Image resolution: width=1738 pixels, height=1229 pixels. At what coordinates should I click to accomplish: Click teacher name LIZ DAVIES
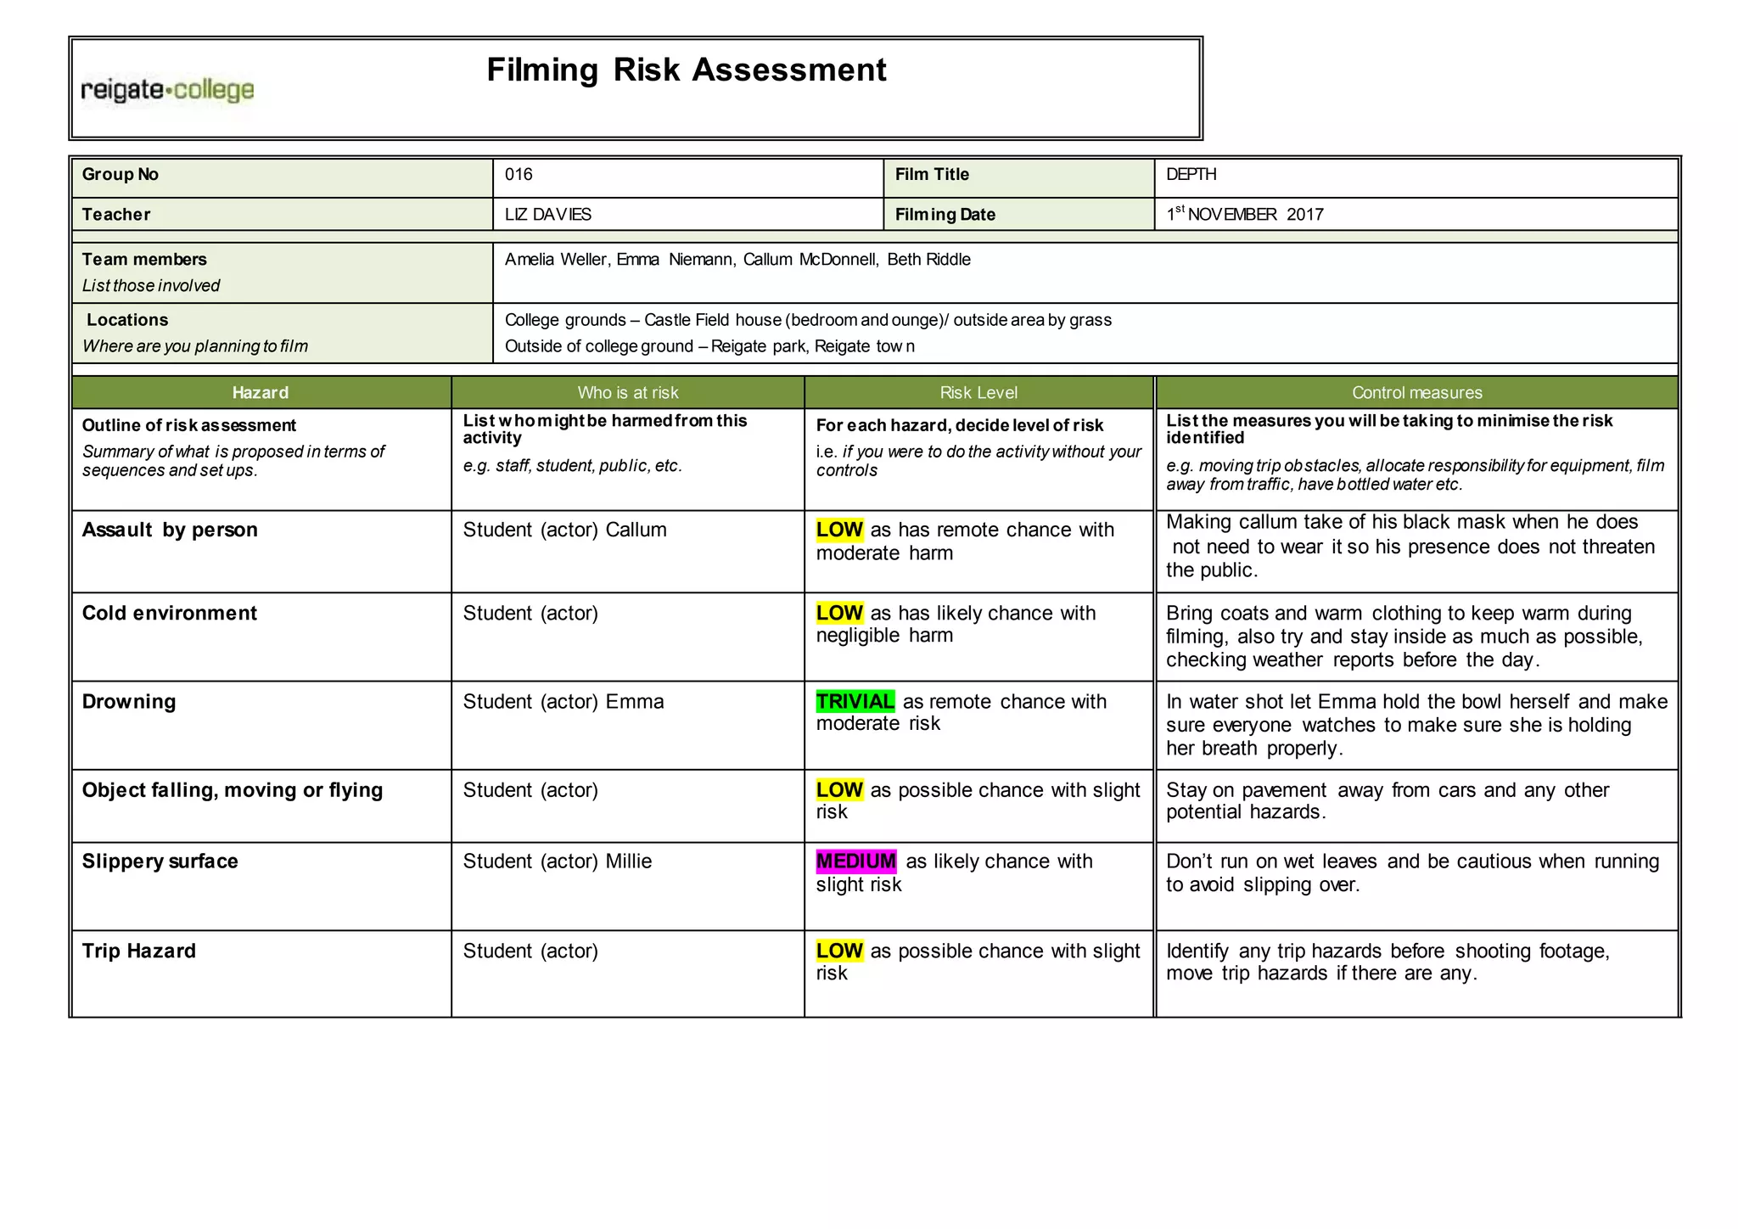547,215
